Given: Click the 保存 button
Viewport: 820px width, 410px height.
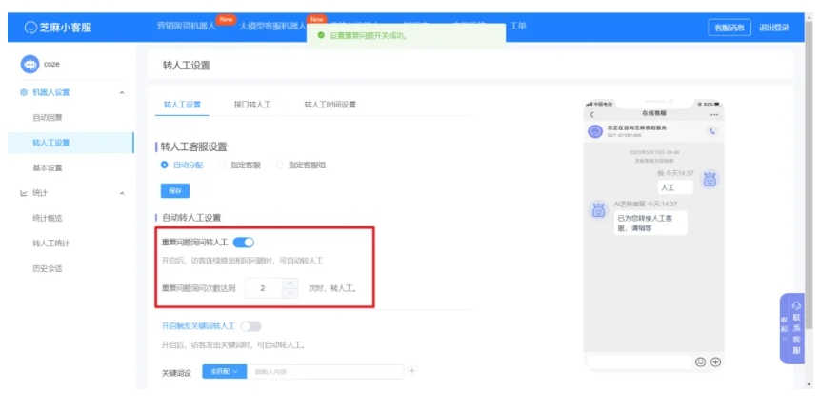Looking at the screenshot, I should 175,190.
